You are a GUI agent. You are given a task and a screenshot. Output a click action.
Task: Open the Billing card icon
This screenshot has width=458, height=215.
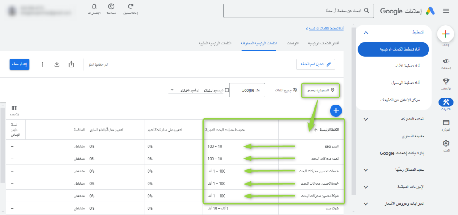click(445, 122)
